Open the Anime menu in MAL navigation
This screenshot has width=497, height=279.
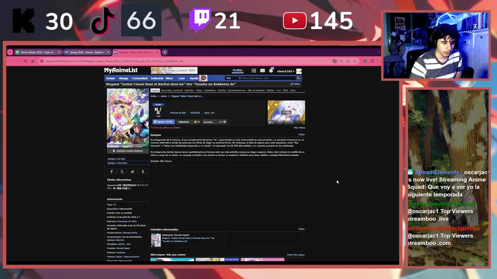[111, 78]
